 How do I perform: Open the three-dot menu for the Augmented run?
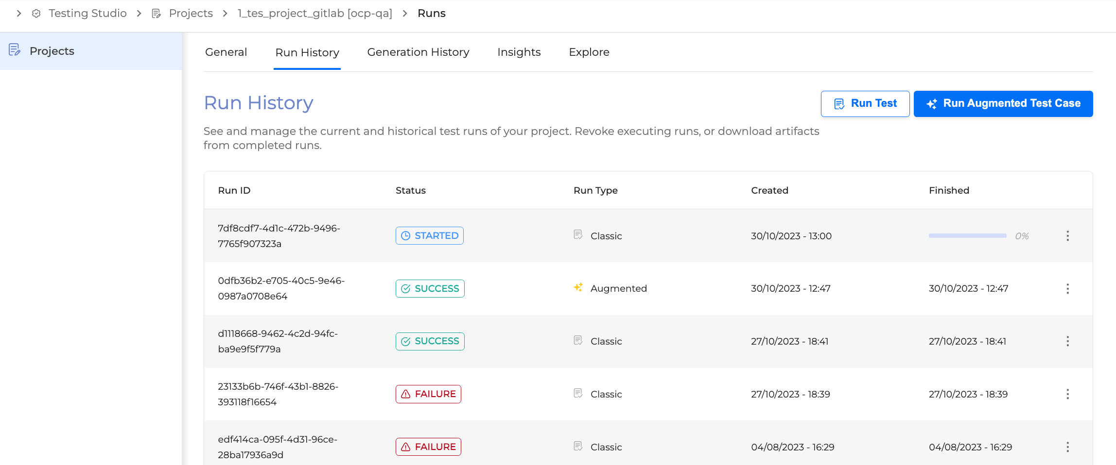point(1067,289)
